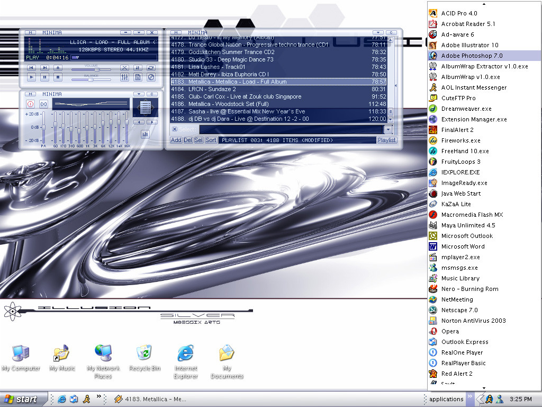Toggle the up-down arrows button beside shuffle
Viewport: 542px width, 407px height.
(138, 68)
